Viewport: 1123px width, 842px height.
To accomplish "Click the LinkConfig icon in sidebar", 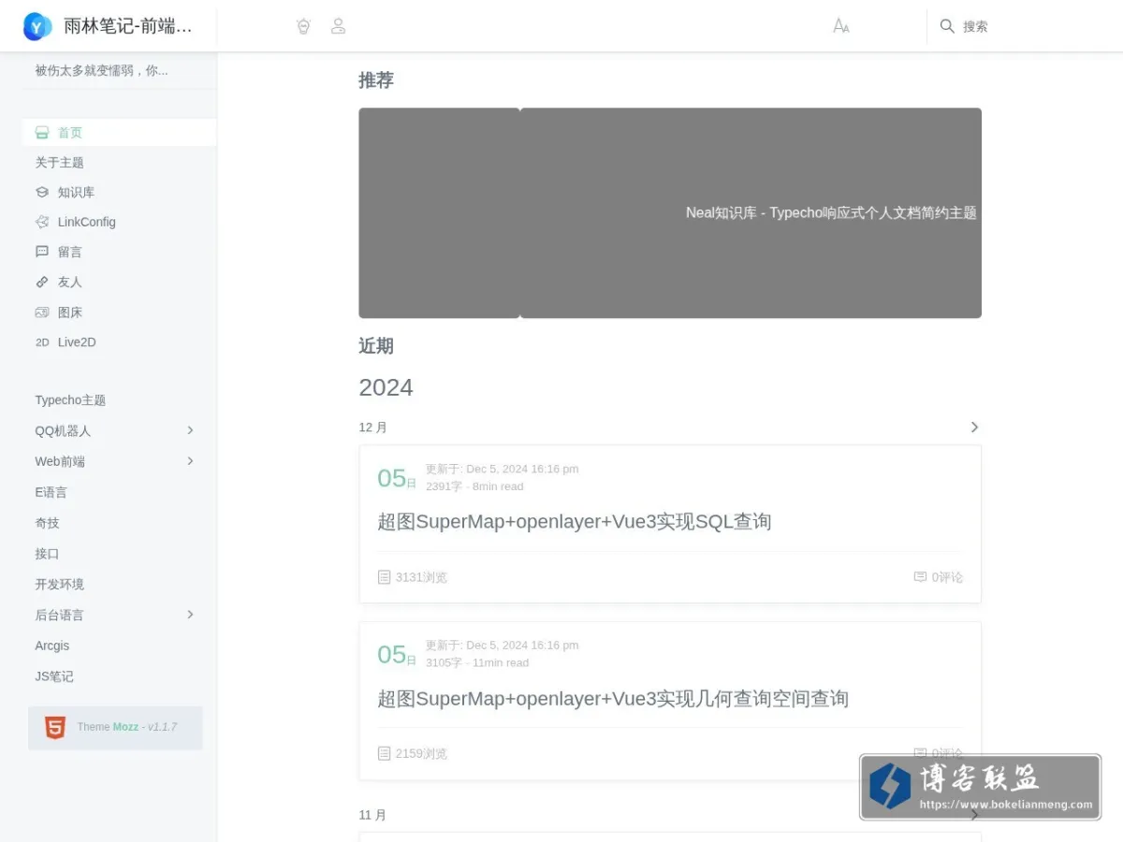I will click(x=42, y=222).
